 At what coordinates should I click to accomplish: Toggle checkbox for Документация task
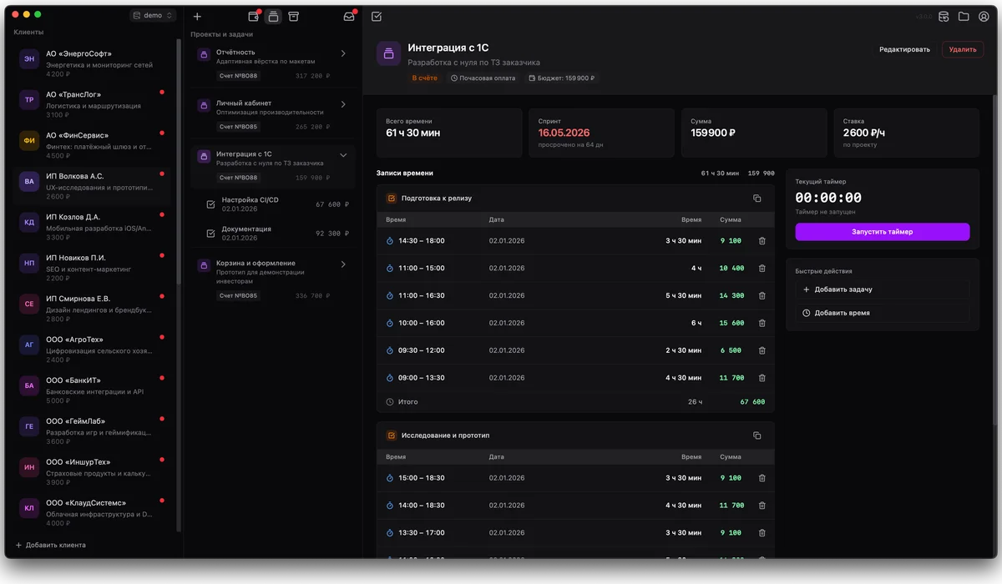210,234
